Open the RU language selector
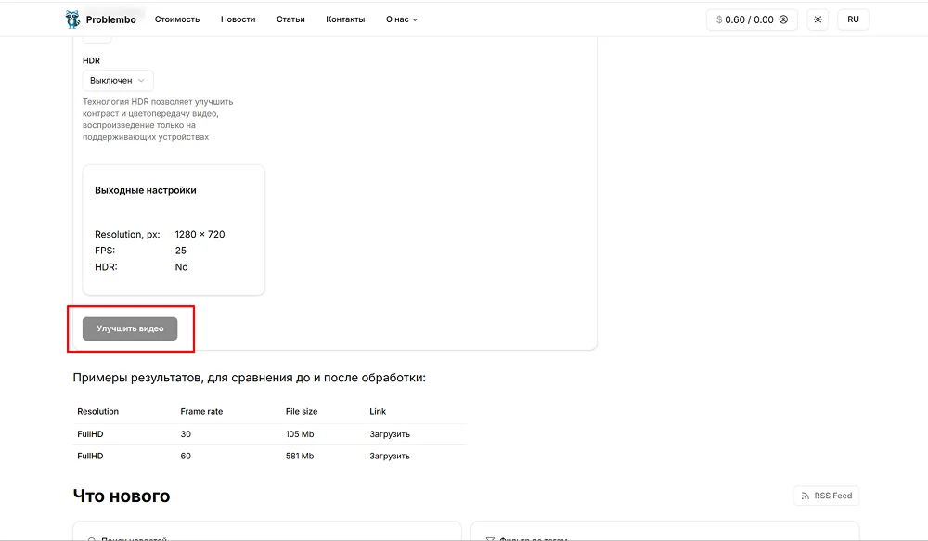 853,19
